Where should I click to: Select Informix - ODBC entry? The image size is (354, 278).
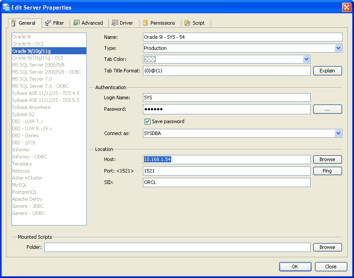pyautogui.click(x=49, y=157)
